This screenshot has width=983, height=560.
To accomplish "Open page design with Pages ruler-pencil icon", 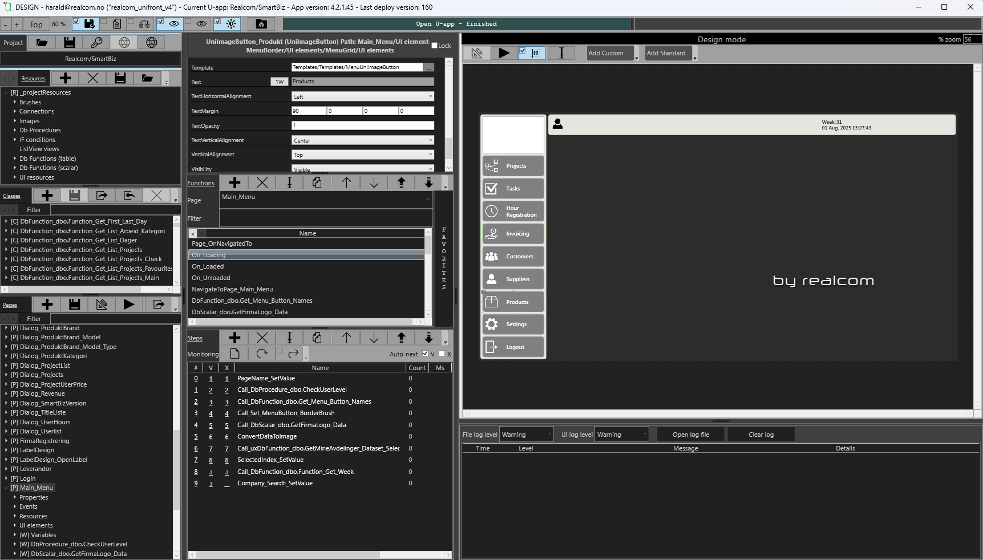I will coord(102,305).
